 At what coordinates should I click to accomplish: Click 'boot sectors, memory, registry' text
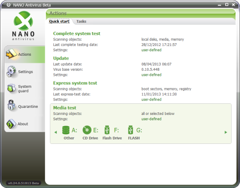click(x=166, y=89)
